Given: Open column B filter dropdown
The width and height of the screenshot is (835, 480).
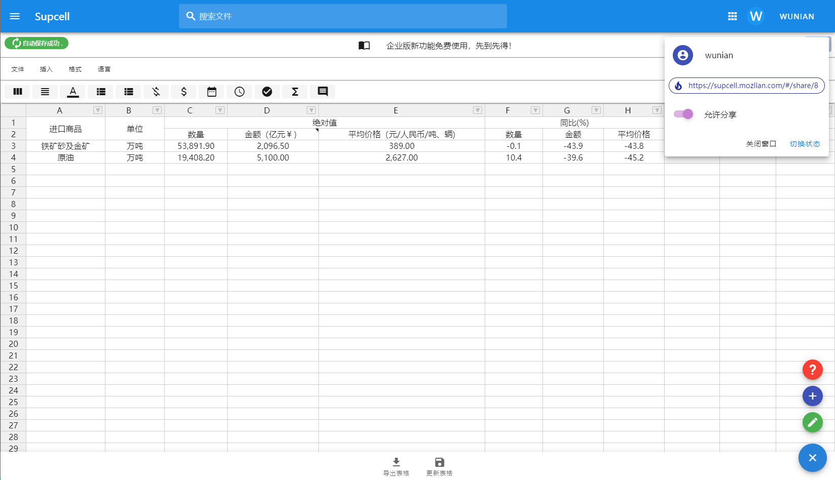Looking at the screenshot, I should coord(157,110).
